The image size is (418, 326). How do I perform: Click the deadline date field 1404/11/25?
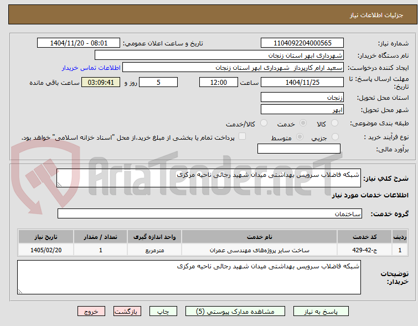(302, 82)
